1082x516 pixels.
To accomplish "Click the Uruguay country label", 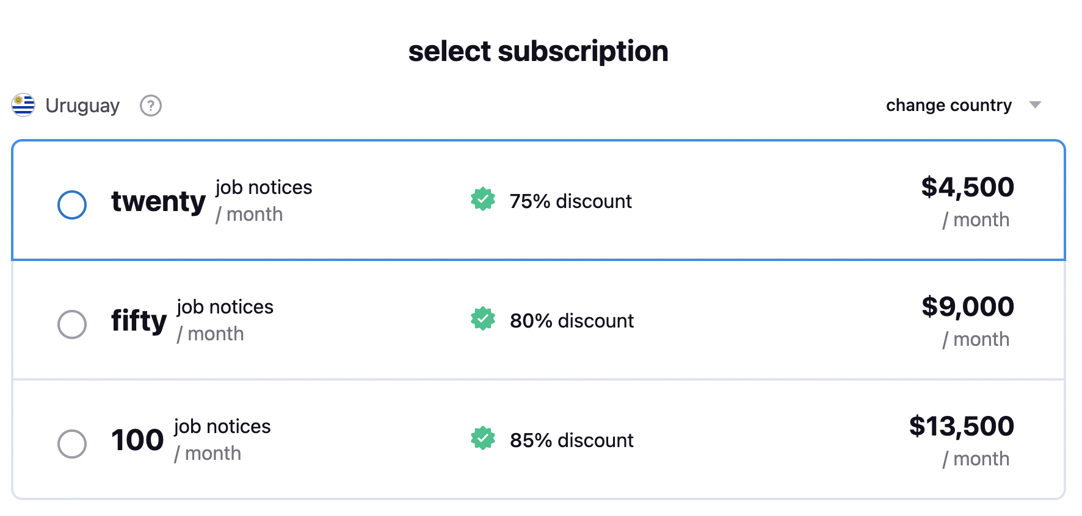I will point(82,106).
